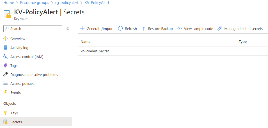
Task: Open Diagnose and solve problems
Action: coord(34,75)
